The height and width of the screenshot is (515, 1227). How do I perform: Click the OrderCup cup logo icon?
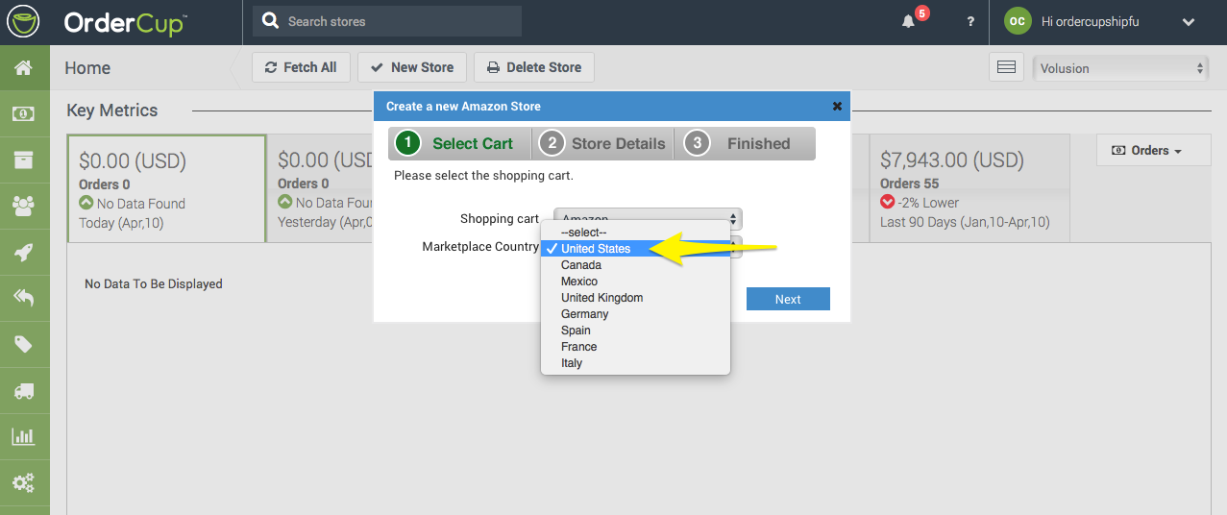23,21
